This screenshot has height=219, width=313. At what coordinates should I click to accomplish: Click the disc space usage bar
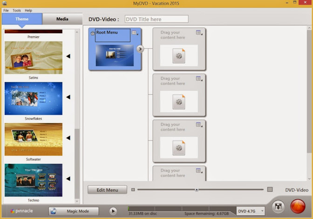point(182,208)
